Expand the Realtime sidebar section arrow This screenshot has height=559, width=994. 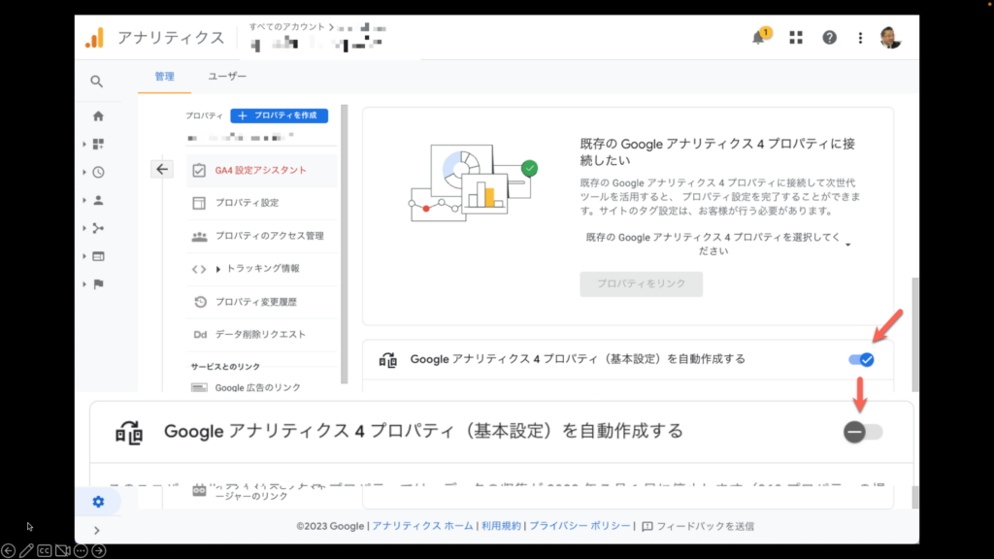tap(84, 173)
